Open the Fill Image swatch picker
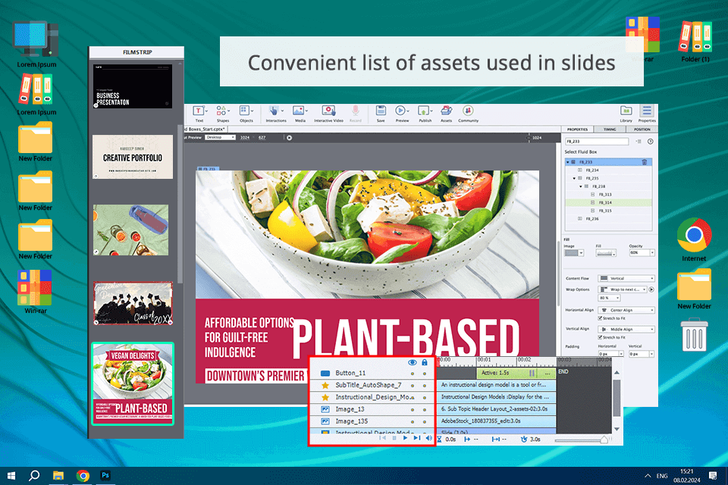This screenshot has width=728, height=485. click(574, 253)
